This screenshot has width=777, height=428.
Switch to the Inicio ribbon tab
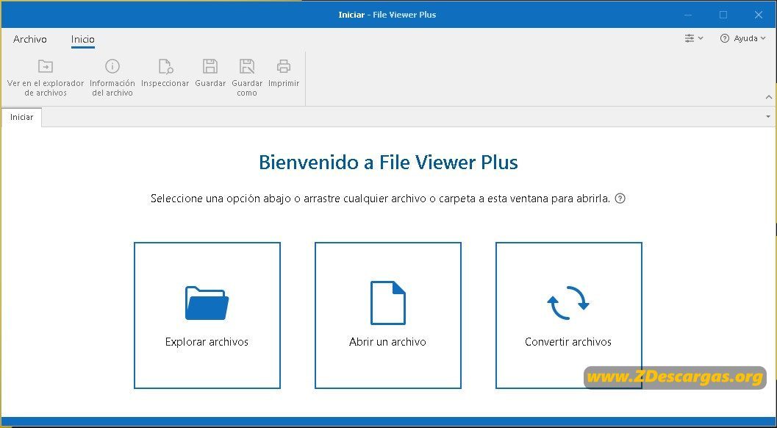83,39
